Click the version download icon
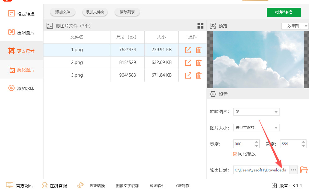 274,185
